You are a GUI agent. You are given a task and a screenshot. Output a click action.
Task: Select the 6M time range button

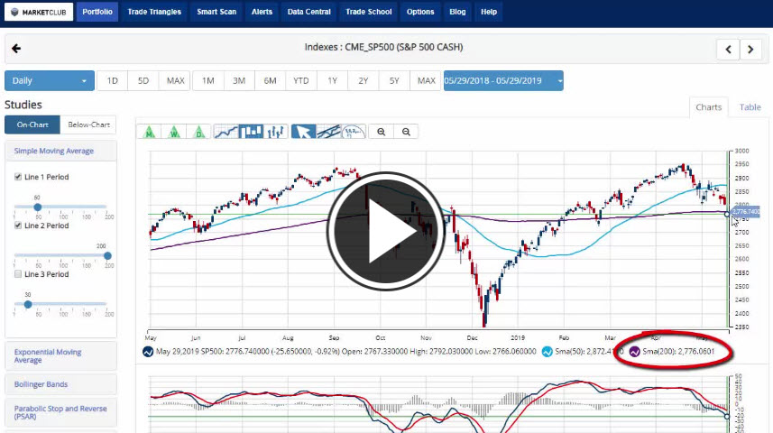(270, 81)
